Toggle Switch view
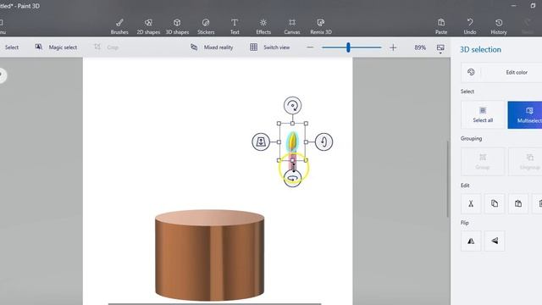The image size is (542, 305). click(269, 47)
